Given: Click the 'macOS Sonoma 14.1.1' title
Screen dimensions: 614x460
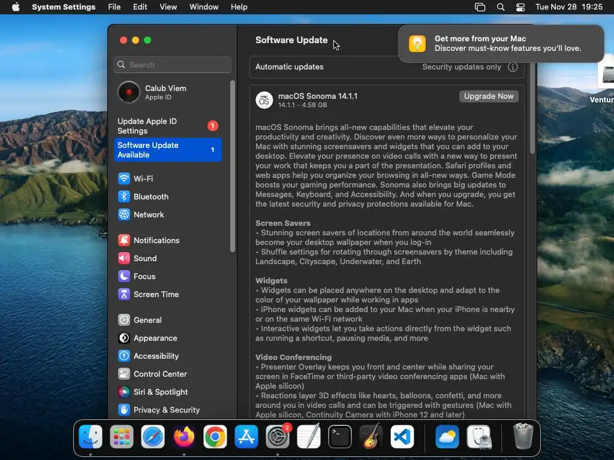Looking at the screenshot, I should click(318, 96).
